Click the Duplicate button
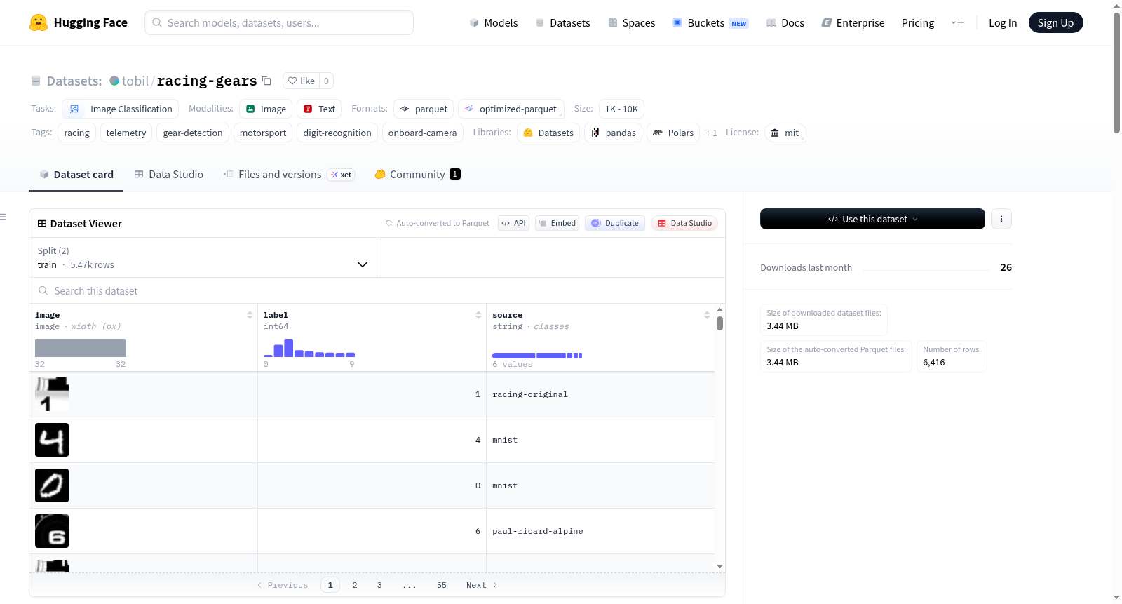The width and height of the screenshot is (1122, 604). [615, 223]
